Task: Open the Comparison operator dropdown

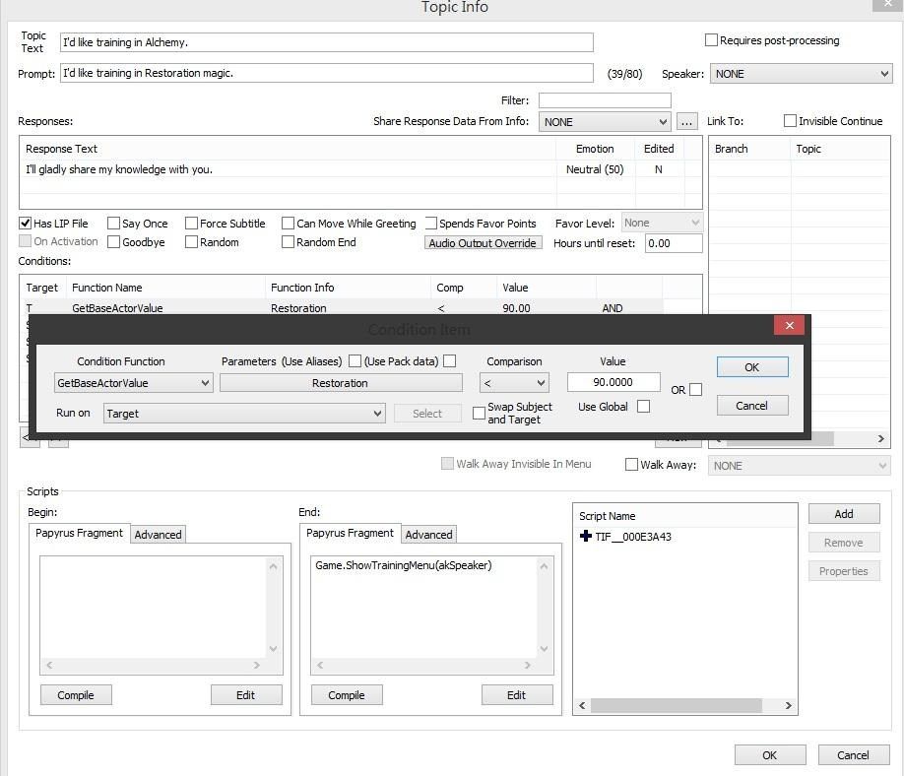Action: [x=514, y=383]
